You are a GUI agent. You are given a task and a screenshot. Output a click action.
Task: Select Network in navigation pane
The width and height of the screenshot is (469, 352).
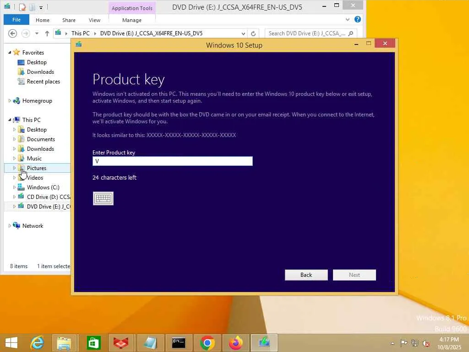[x=33, y=225]
